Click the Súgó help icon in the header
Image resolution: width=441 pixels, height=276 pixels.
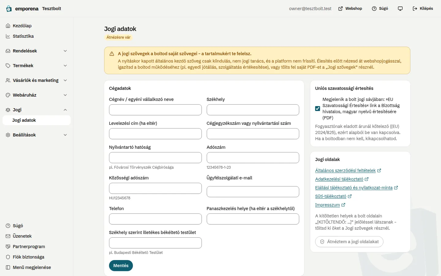point(374,9)
